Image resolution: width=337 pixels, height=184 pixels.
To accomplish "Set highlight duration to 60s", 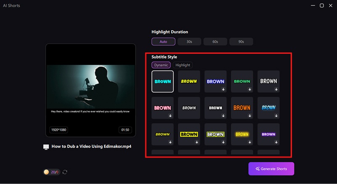I will coord(215,42).
